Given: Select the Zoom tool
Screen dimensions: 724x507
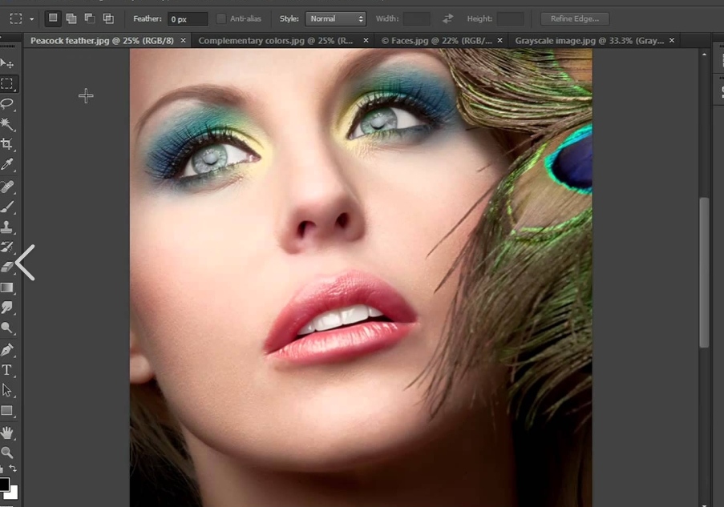Looking at the screenshot, I should tap(8, 453).
